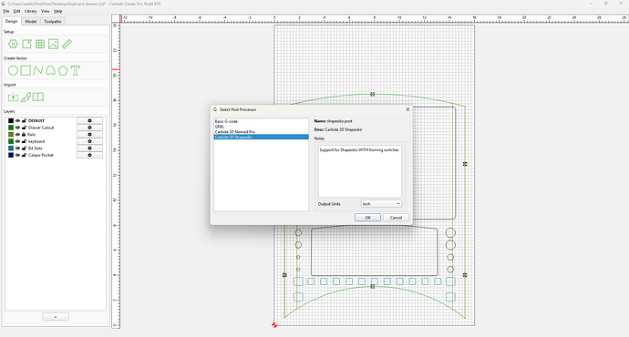Cancel the Select Post Processor dialog
Screen dimensions: 629x337
coord(396,218)
